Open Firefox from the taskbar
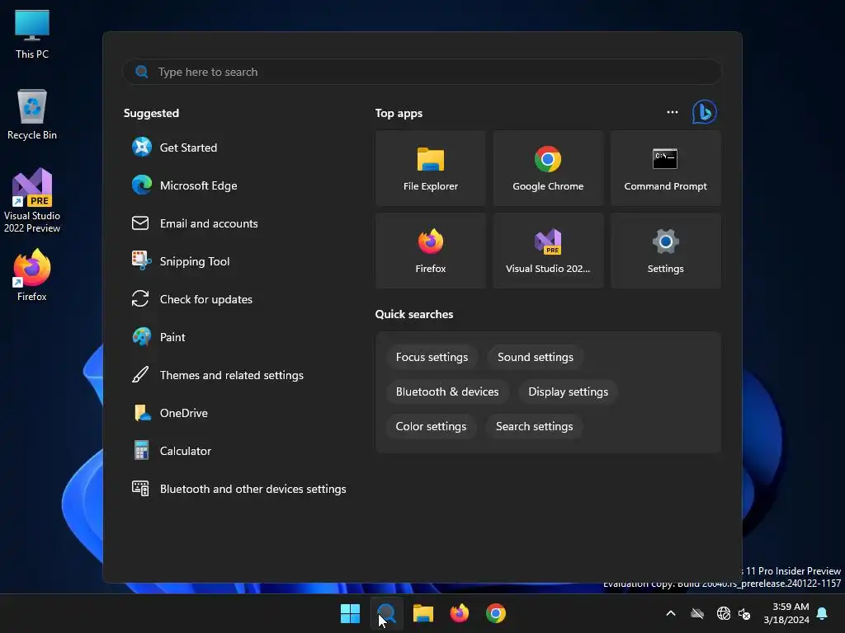 tap(459, 613)
